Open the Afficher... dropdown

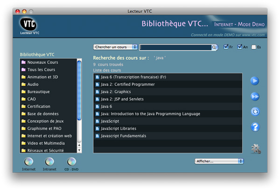click(x=219, y=161)
